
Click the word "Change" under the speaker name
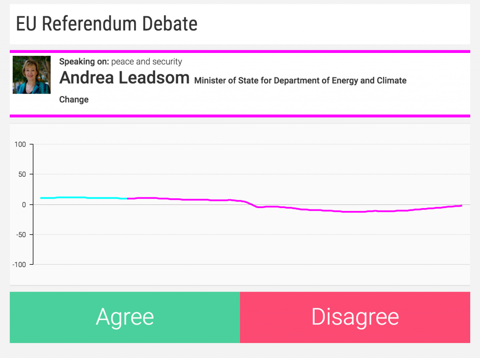[x=74, y=99]
